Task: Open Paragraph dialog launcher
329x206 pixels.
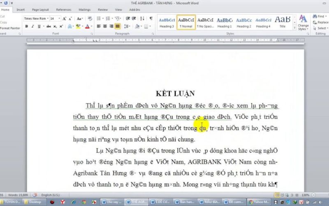Action: tap(153, 34)
